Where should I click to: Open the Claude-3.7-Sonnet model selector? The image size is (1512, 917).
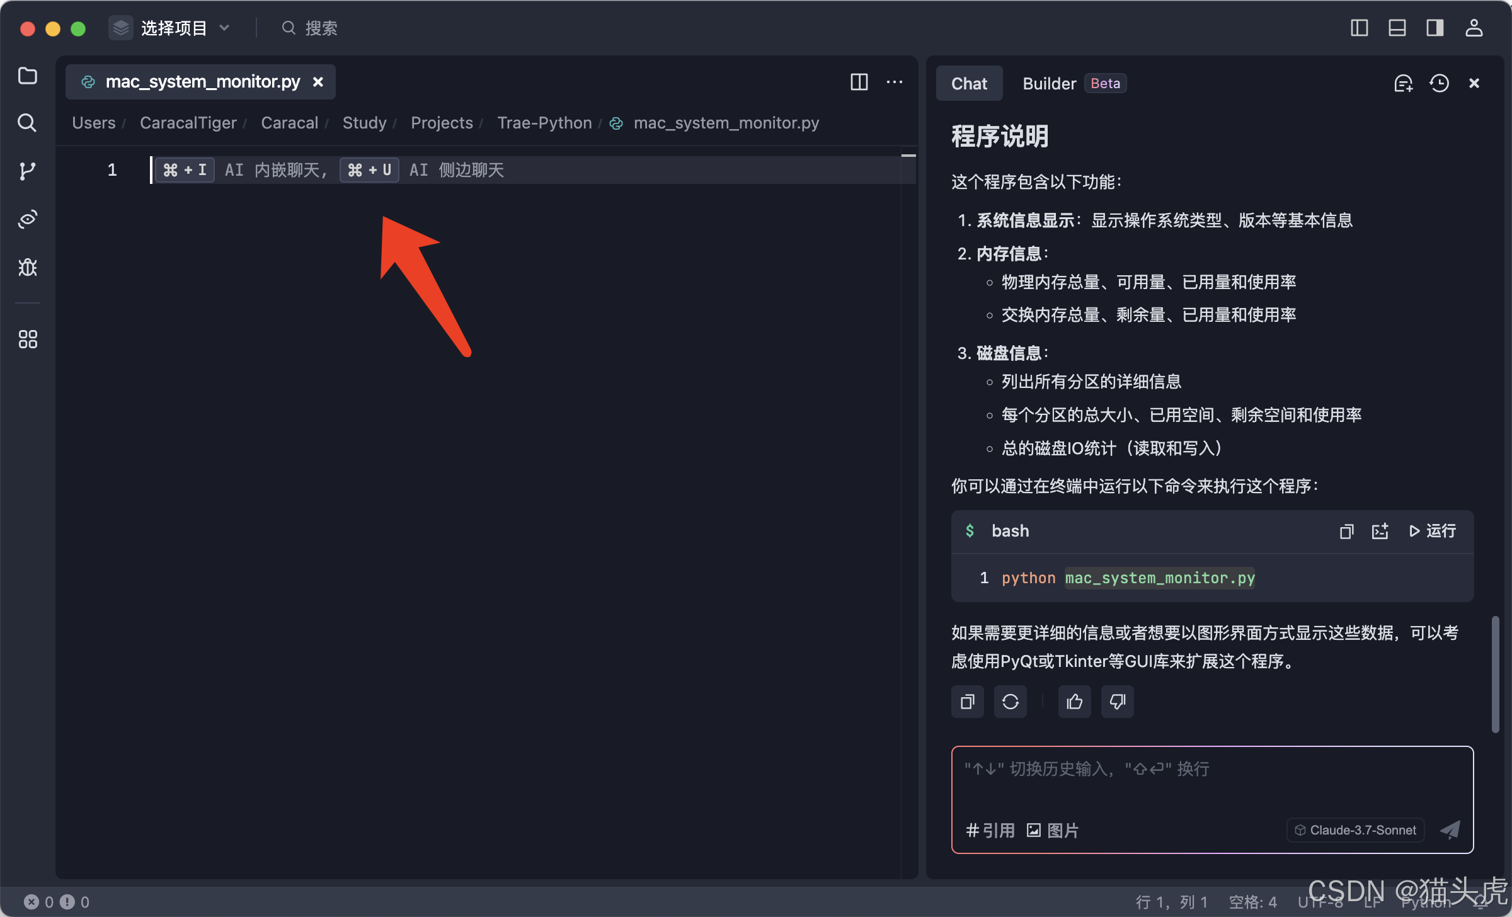click(1356, 830)
